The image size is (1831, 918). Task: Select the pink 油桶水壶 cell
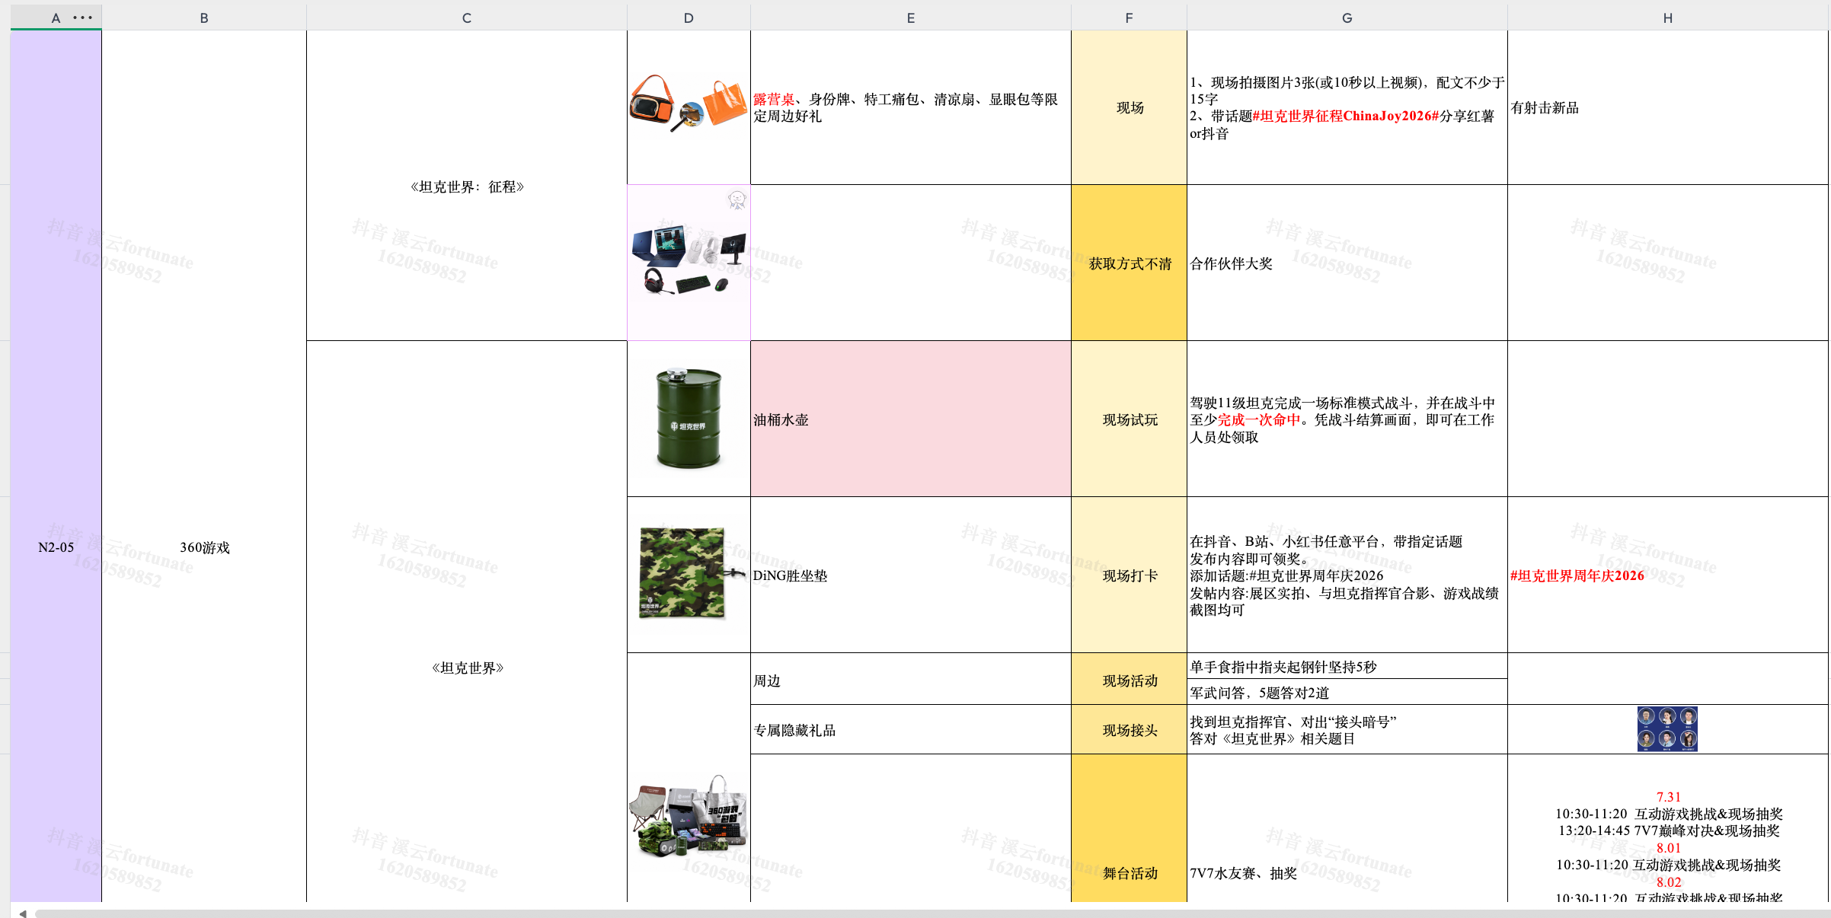(911, 419)
